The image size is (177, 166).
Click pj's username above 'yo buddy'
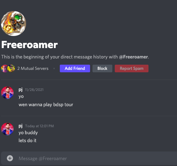point(21,126)
